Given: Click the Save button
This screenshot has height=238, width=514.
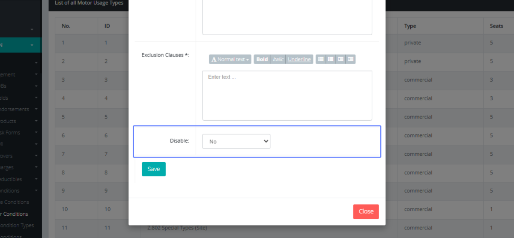Looking at the screenshot, I should [153, 169].
